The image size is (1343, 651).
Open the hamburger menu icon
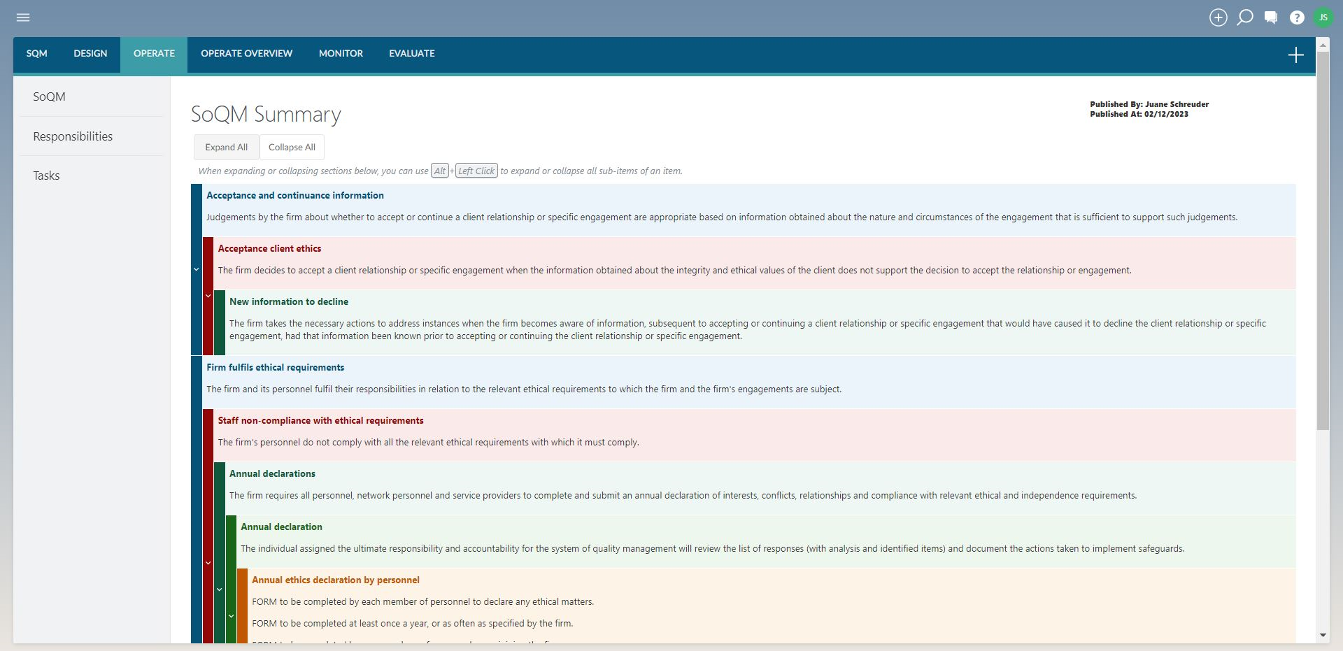click(x=23, y=17)
